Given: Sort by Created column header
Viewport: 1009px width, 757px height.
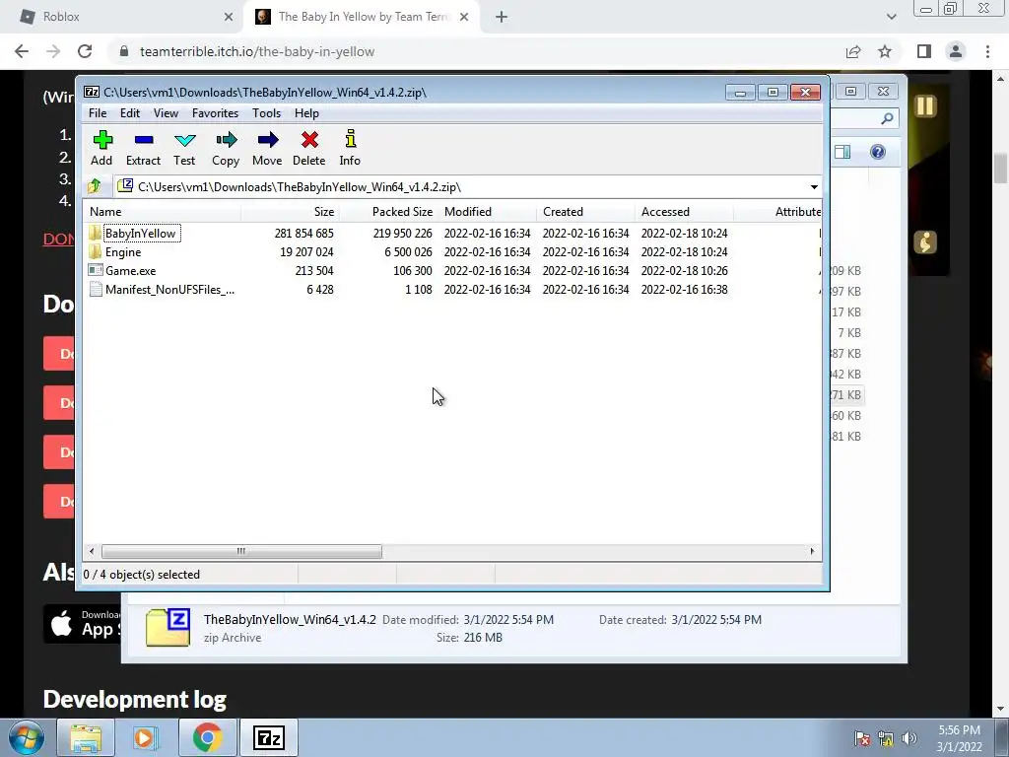Looking at the screenshot, I should pyautogui.click(x=585, y=212).
